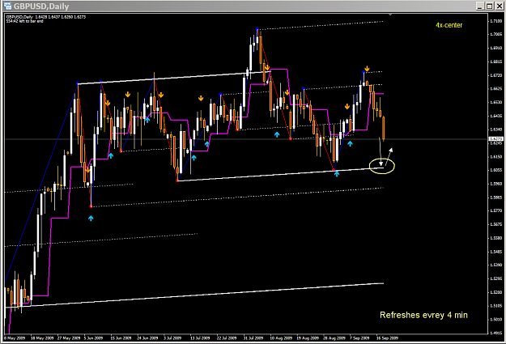Click the 1.5960 price scale label
The height and width of the screenshot is (344, 506).
coord(496,184)
